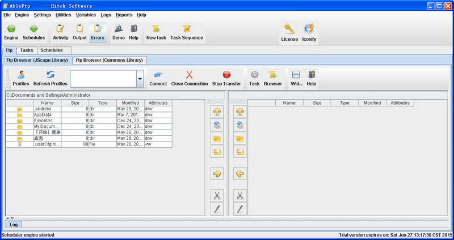Click the scissors icon for local pane
Screen dimensions: 454x240
pos(217,196)
